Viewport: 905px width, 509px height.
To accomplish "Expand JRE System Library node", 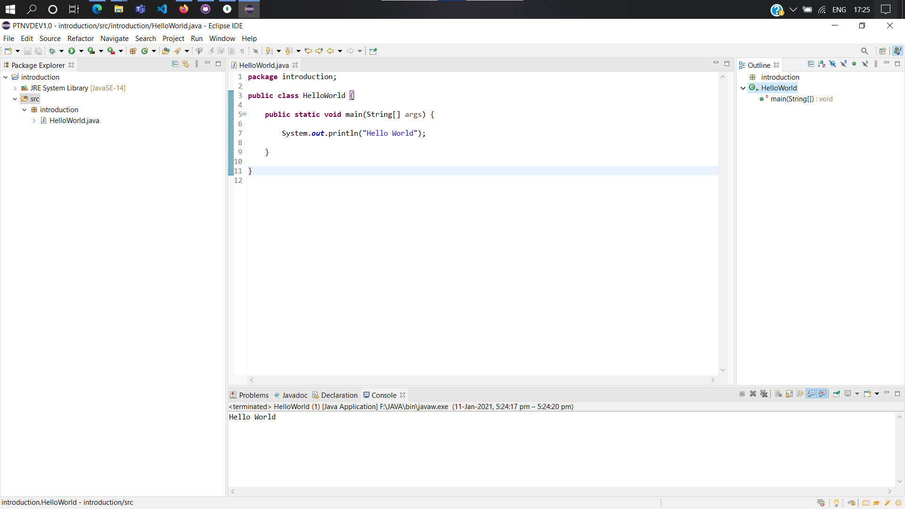I will [x=15, y=88].
